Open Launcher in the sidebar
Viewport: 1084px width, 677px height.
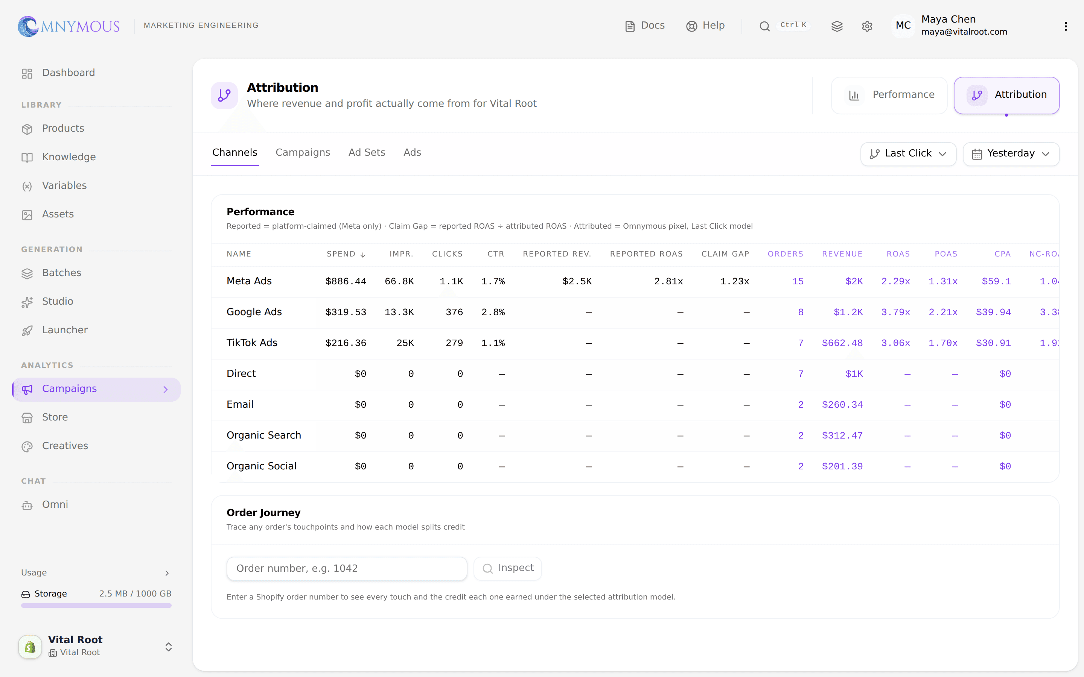96,331
